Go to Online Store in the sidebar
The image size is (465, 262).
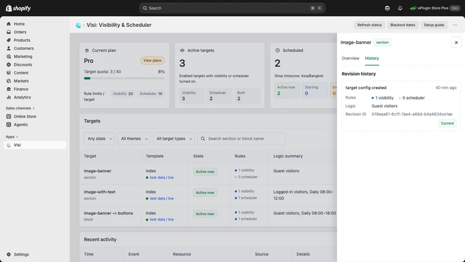click(35, 116)
